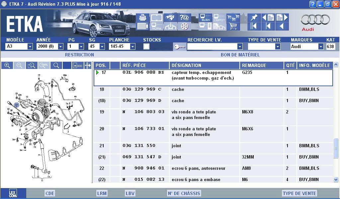Open the SG dropdown showing 45
The image size is (340, 199).
(102, 46)
